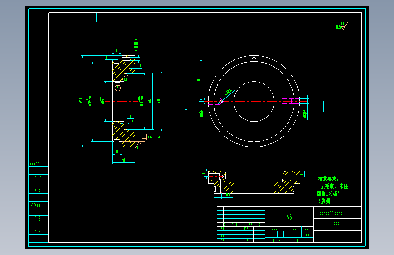
Task: Click the "45" material text in title block
Action: 289,217
